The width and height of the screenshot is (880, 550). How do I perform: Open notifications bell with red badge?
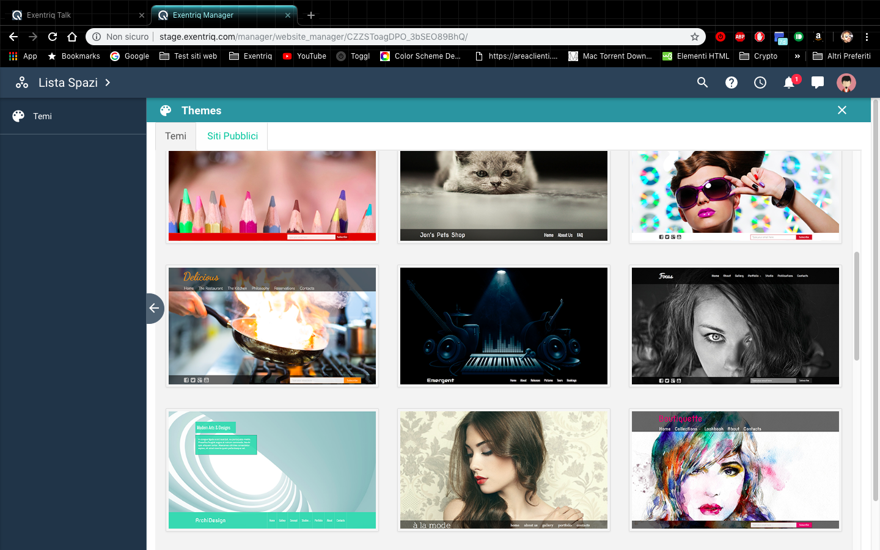(x=789, y=82)
